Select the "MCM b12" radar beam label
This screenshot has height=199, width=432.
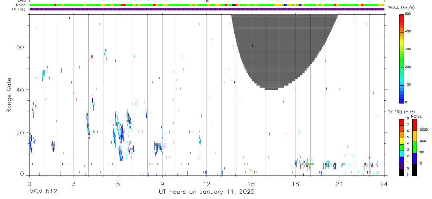point(43,192)
